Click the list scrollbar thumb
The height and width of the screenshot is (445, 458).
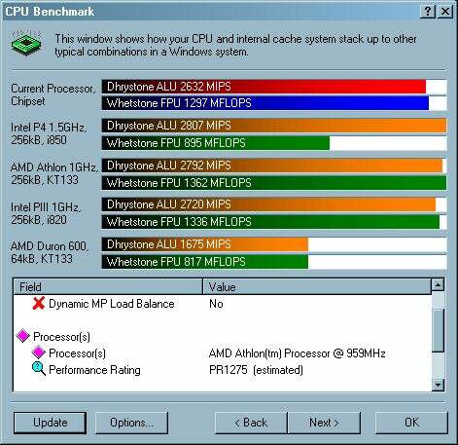pyautogui.click(x=438, y=330)
